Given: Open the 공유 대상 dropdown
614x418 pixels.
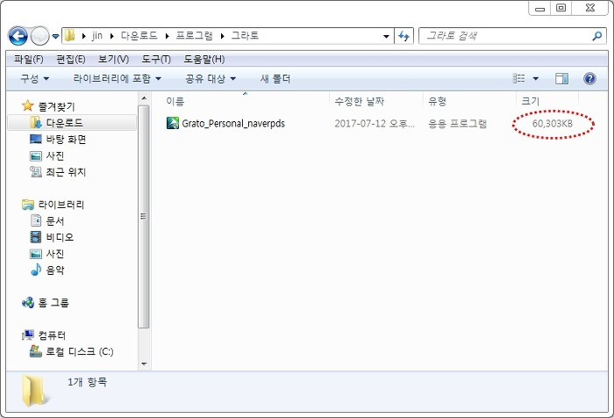Looking at the screenshot, I should click(211, 79).
